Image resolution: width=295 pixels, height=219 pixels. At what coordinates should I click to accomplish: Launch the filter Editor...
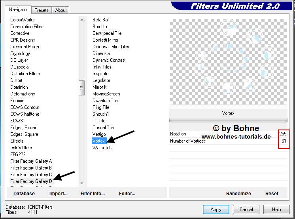point(127,194)
